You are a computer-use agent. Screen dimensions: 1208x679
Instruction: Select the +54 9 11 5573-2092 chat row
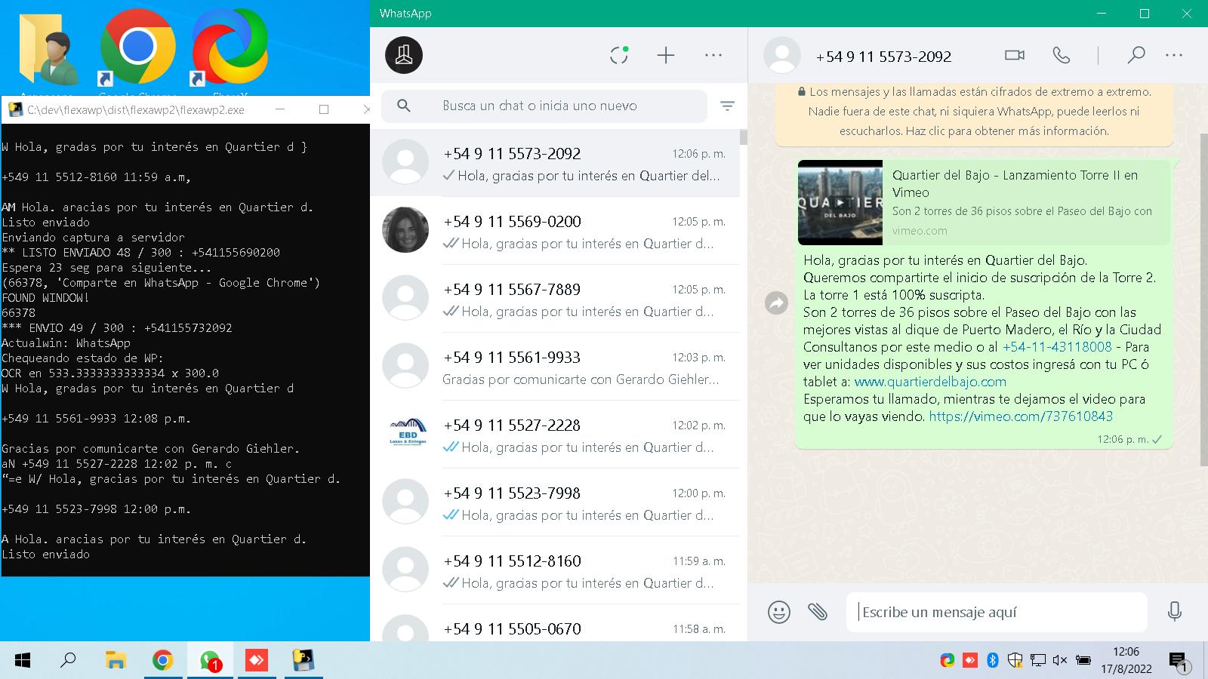click(x=555, y=163)
